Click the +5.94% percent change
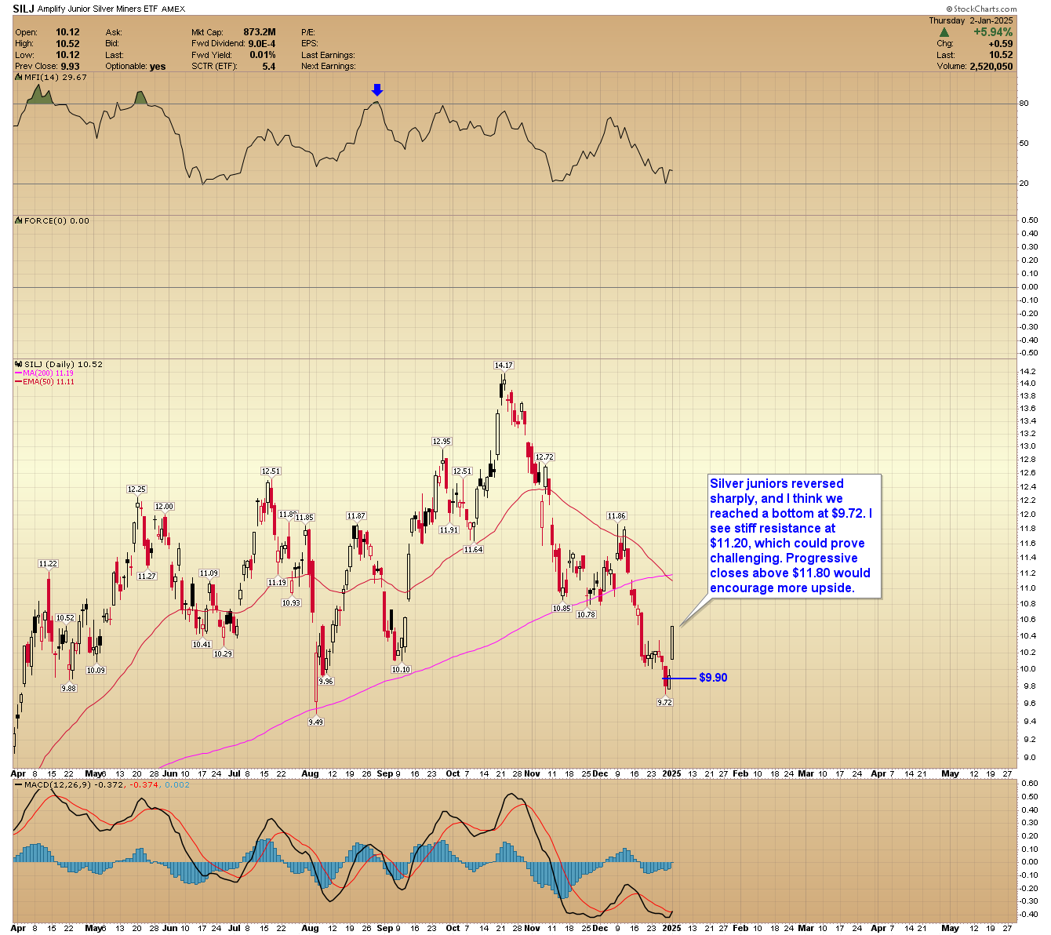Image resolution: width=1051 pixels, height=935 pixels. point(993,32)
